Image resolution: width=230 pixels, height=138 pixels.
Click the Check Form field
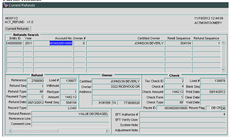pyautogui.click(x=174, y=97)
